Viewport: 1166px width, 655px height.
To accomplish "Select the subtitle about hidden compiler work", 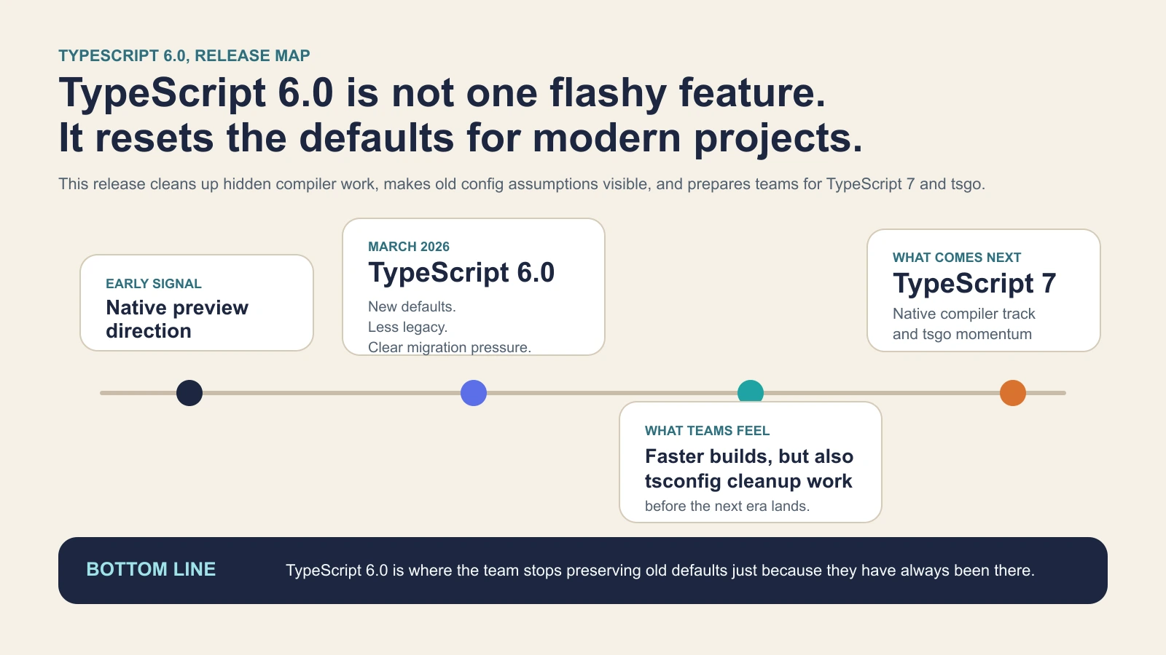I will 521,184.
